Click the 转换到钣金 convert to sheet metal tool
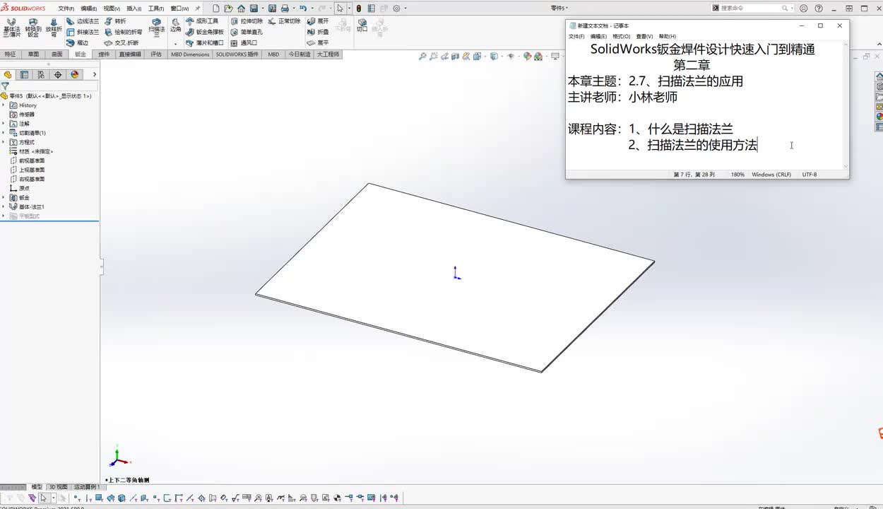Image resolution: width=883 pixels, height=509 pixels. (x=32, y=28)
